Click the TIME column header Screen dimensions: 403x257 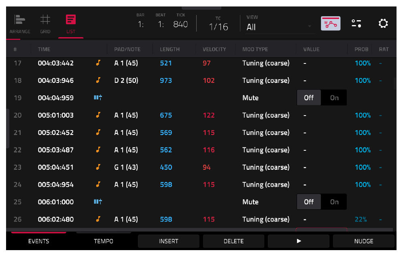(x=44, y=49)
